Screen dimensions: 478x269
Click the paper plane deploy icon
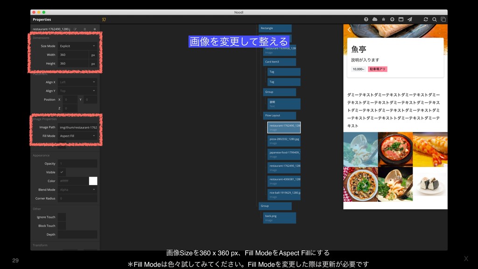click(410, 19)
